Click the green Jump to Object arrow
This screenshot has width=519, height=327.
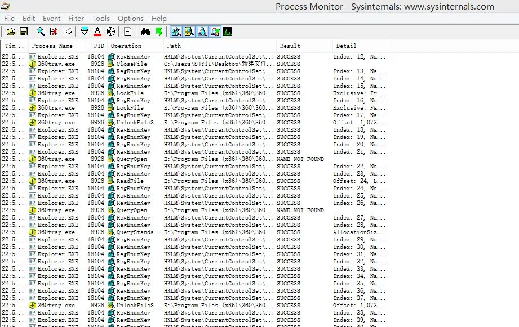[159, 32]
